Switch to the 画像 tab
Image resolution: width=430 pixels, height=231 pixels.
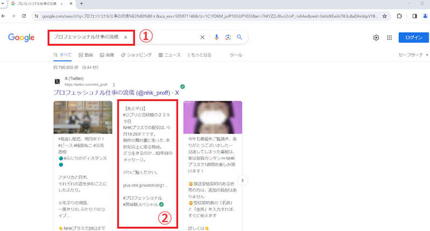coord(107,55)
